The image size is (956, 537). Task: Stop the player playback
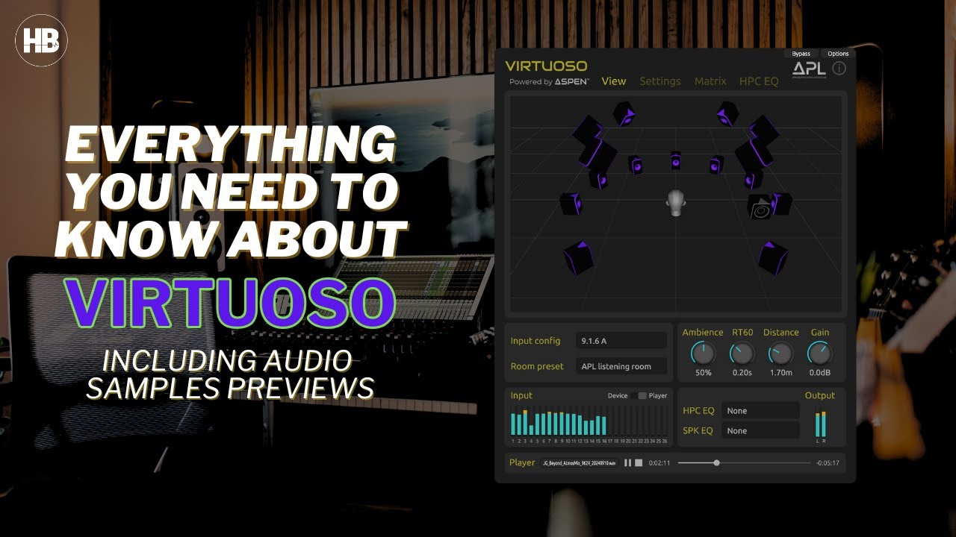639,463
